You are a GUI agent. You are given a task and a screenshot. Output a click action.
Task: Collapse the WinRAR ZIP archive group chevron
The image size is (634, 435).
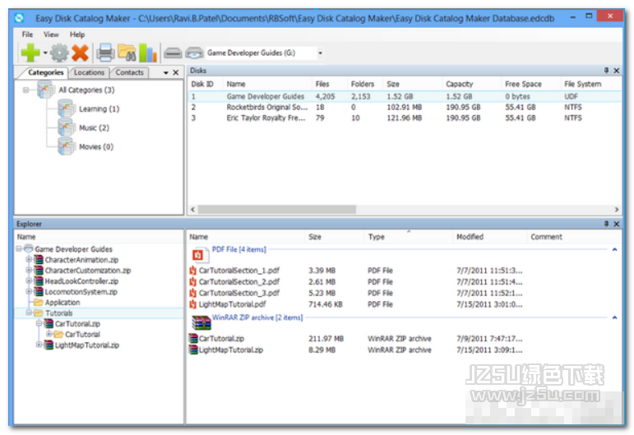pos(614,317)
